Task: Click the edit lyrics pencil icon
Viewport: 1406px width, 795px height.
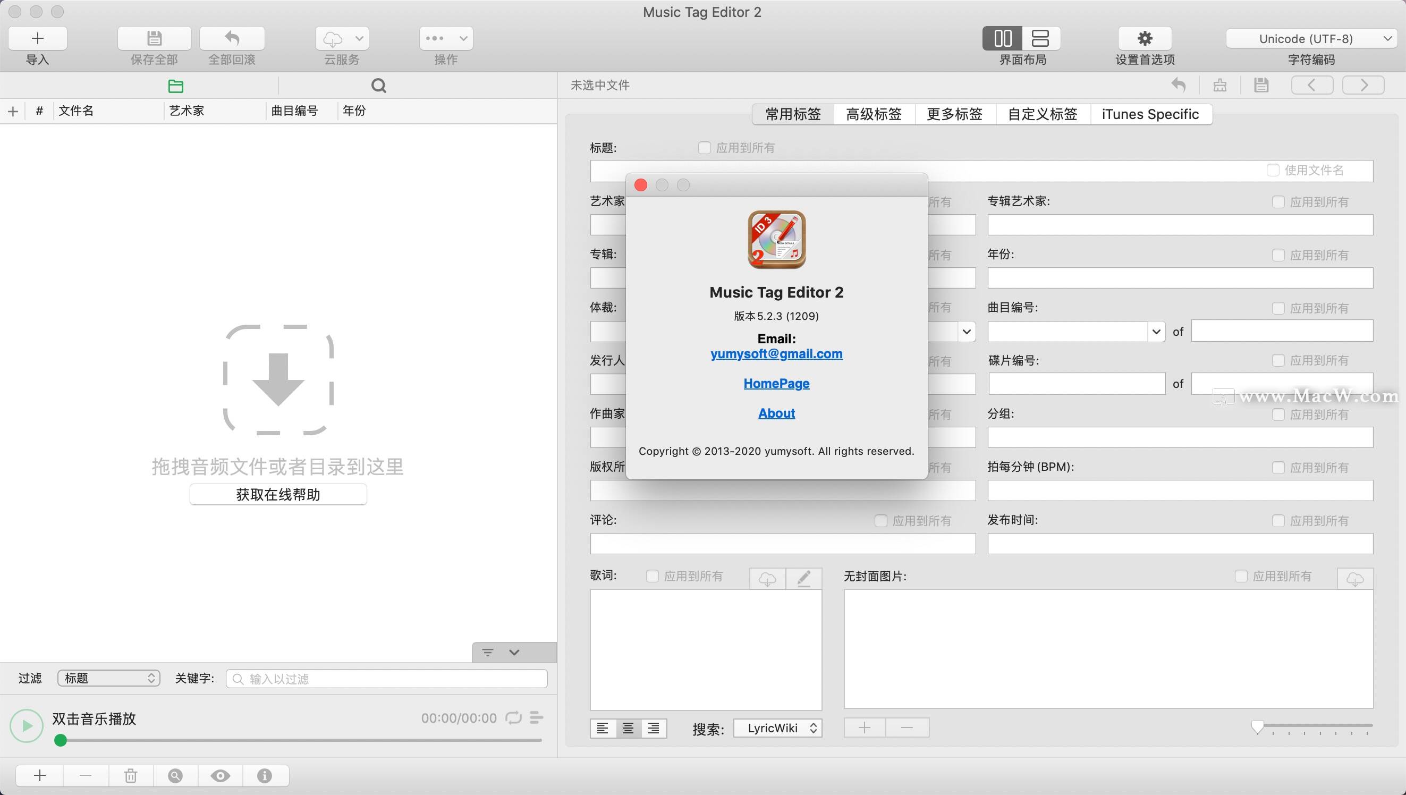Action: click(x=803, y=579)
